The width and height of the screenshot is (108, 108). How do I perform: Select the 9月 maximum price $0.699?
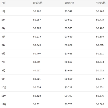(x=68, y=79)
